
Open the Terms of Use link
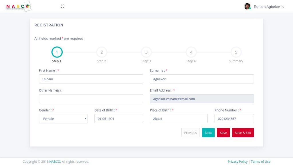260,162
